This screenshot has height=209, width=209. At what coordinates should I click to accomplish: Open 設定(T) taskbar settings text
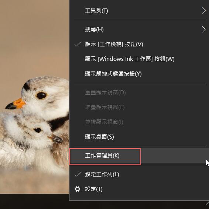(x=94, y=189)
